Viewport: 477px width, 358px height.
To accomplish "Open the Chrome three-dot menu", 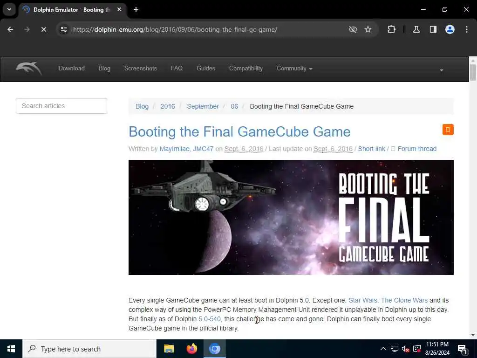I will coord(467,29).
